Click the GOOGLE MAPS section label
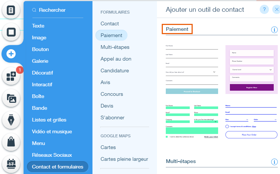 116,136
